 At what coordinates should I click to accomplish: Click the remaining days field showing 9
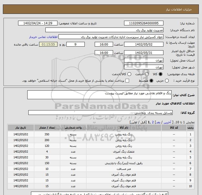(x=76, y=44)
